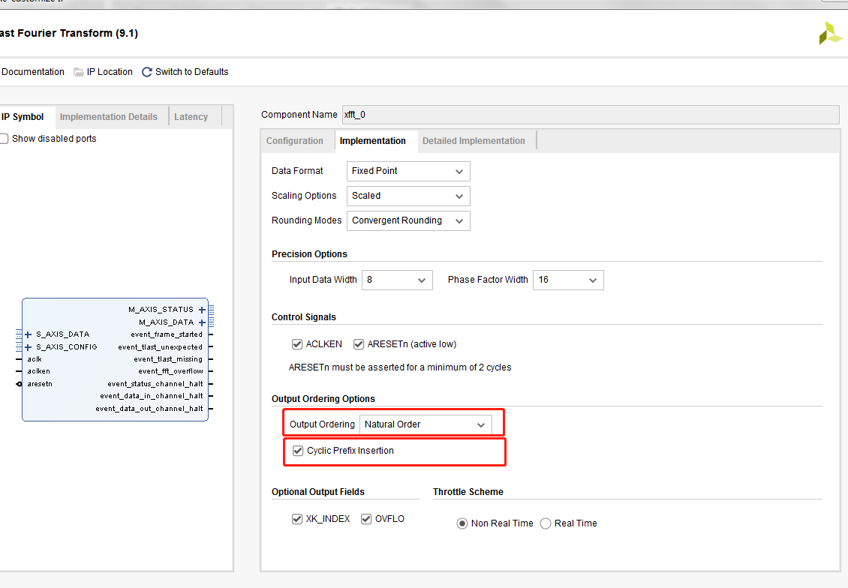
Task: Click the aclken port label
Action: coord(39,371)
